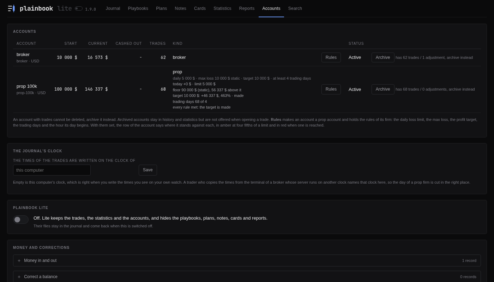Expand the Correct a balance section
The image size is (494, 282).
[247, 277]
